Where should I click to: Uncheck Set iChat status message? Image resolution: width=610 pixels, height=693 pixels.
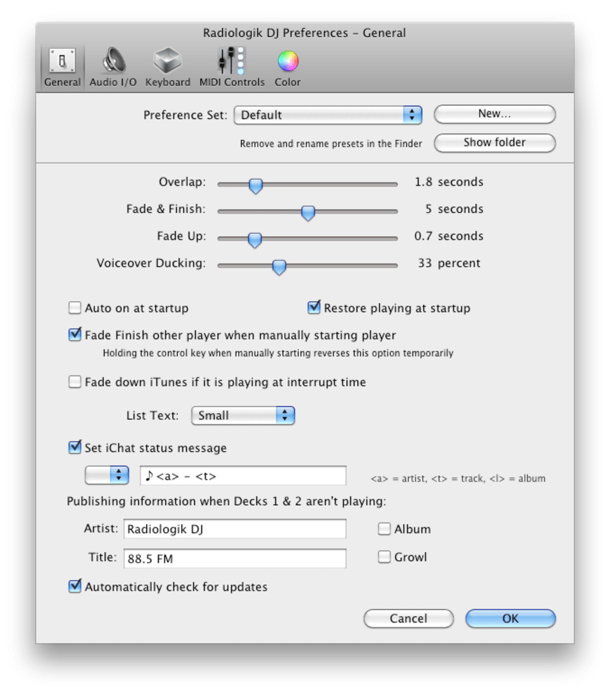click(x=75, y=447)
